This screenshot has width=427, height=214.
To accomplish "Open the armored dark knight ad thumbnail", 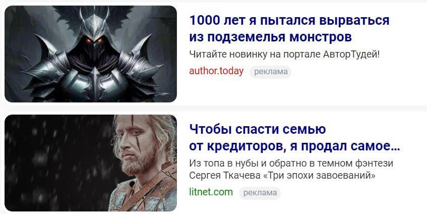I will pyautogui.click(x=91, y=54).
